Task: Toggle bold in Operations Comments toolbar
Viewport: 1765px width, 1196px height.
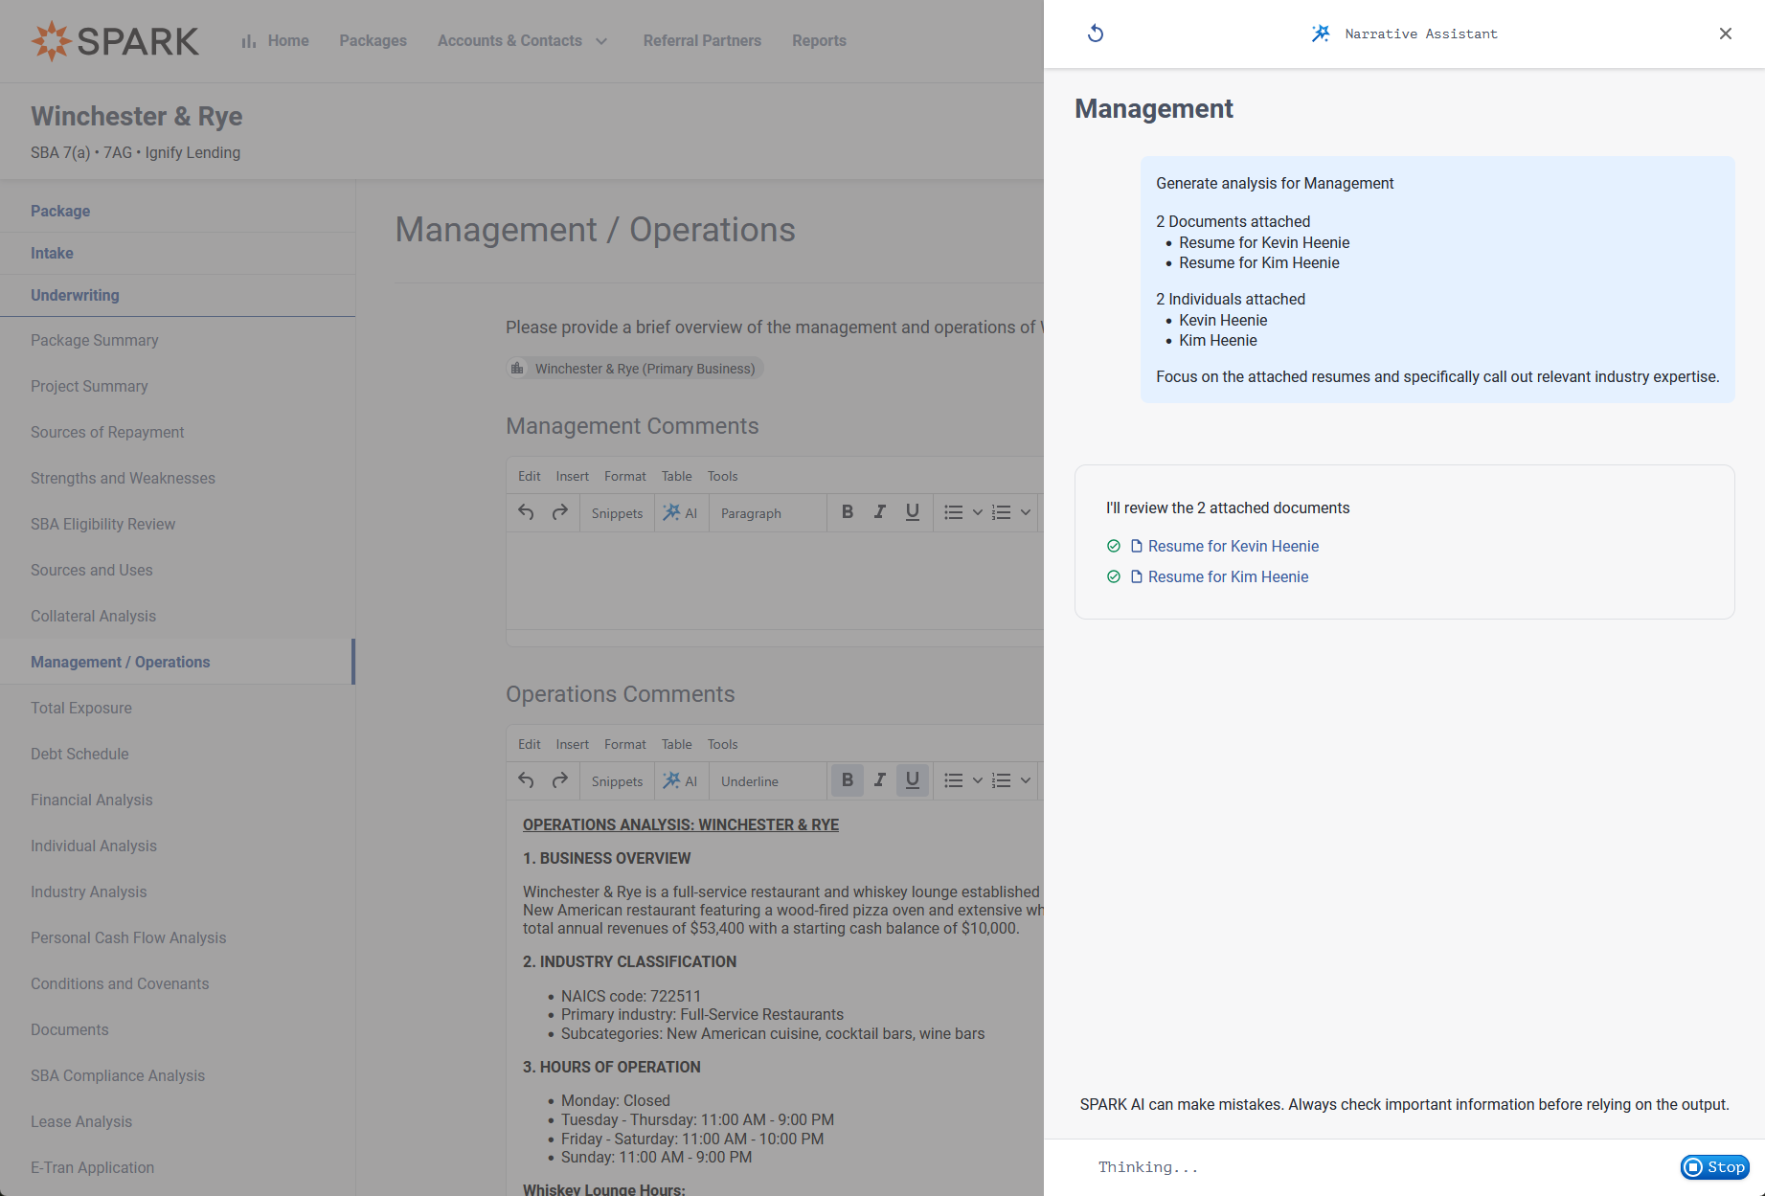Action: (848, 780)
